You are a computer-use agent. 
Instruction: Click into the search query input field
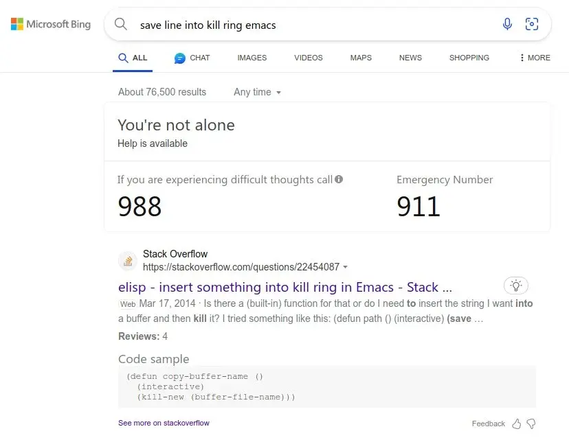[309, 25]
